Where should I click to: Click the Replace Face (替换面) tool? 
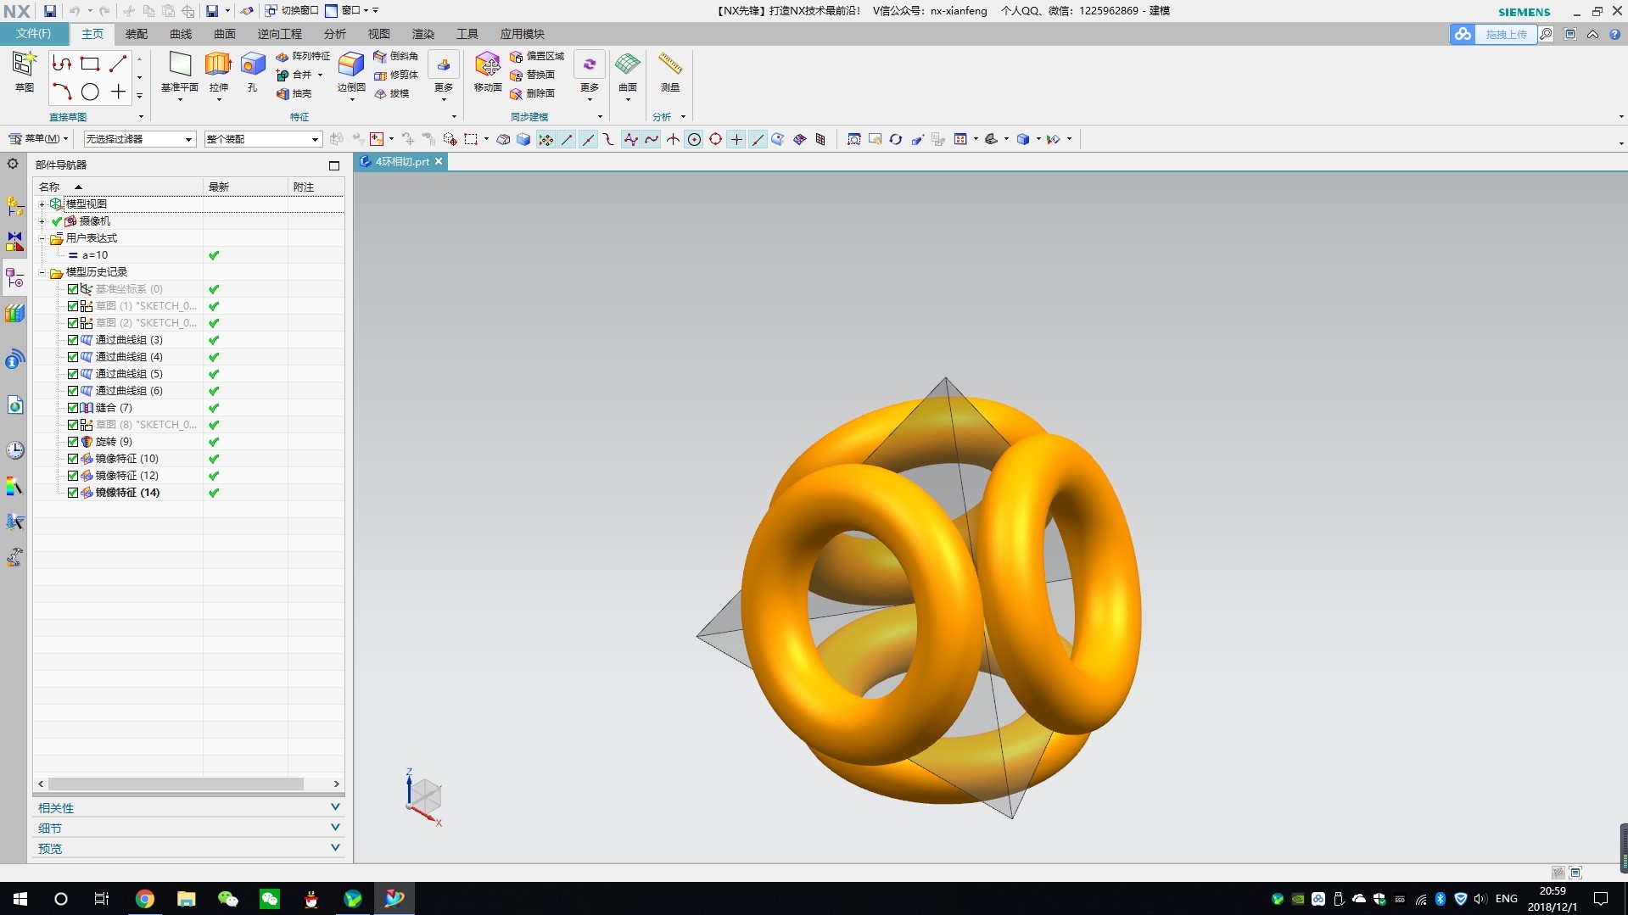tap(532, 75)
